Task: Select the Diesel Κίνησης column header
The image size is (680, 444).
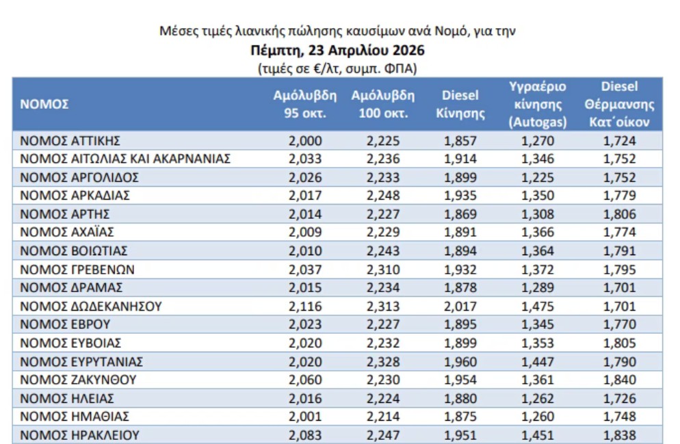Action: (x=460, y=105)
